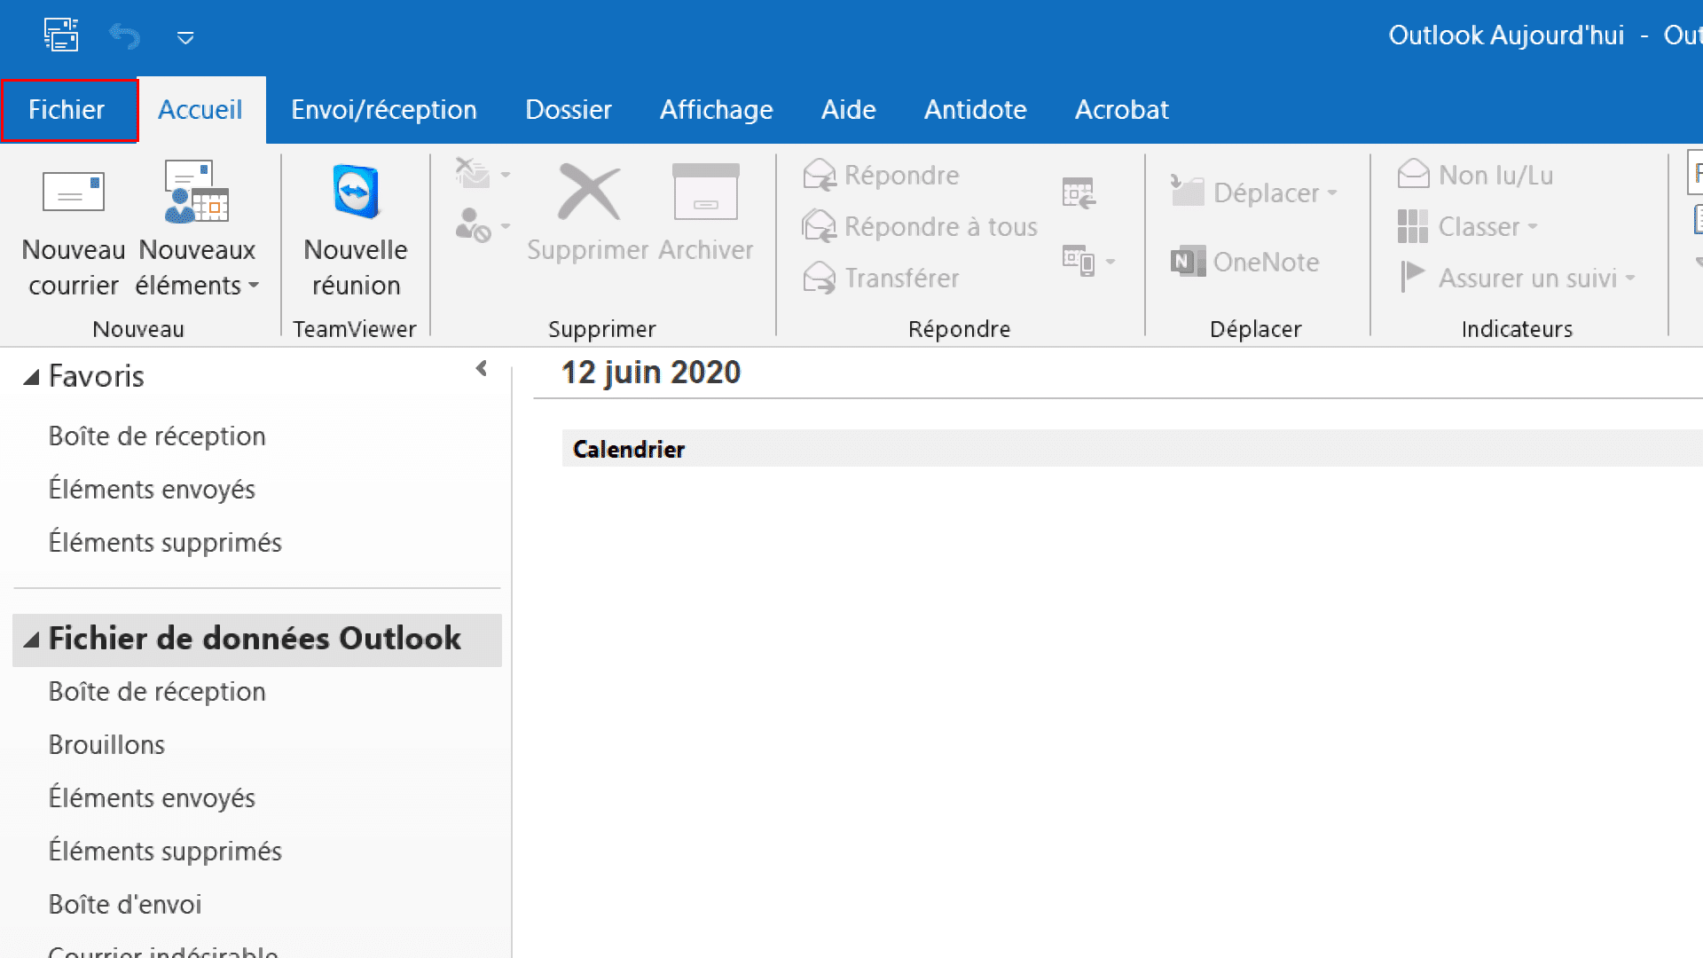
Task: Collapse the Favoris section
Action: tap(32, 377)
